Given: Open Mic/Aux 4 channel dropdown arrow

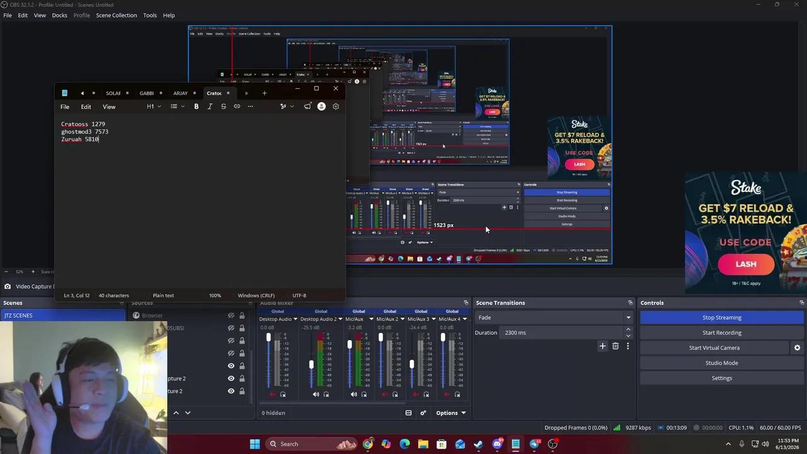Looking at the screenshot, I should coord(464,319).
